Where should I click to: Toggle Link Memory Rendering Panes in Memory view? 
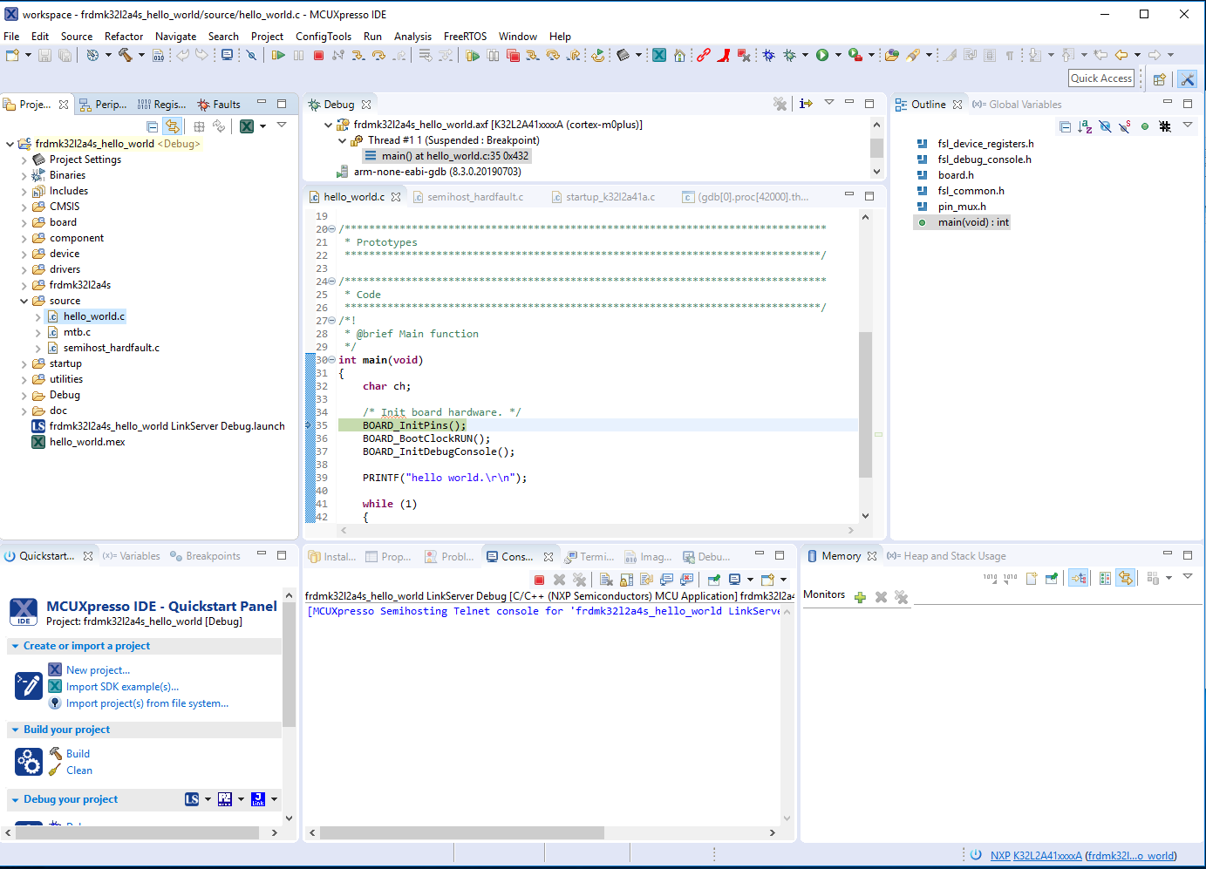(x=1126, y=578)
